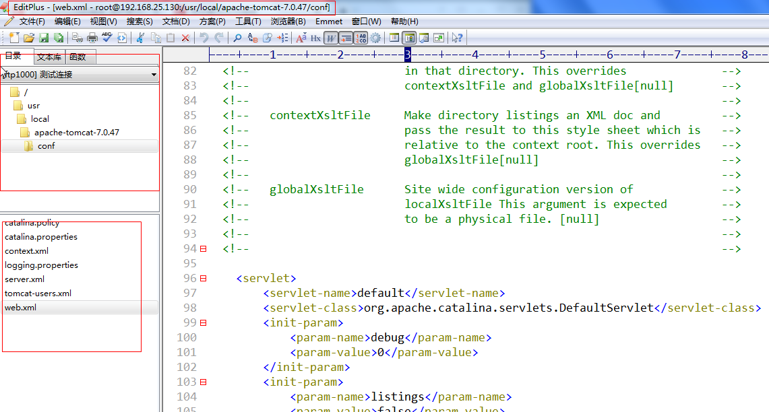Click the Undo arrow icon
Image resolution: width=769 pixels, height=412 pixels.
click(204, 38)
